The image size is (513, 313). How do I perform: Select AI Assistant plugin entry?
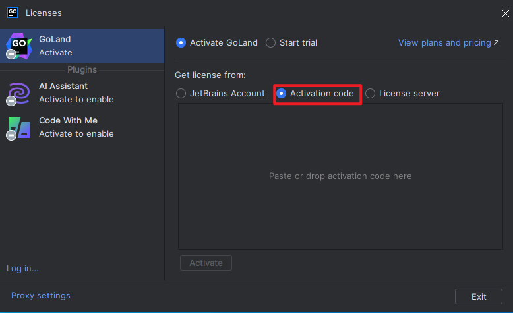tap(82, 93)
